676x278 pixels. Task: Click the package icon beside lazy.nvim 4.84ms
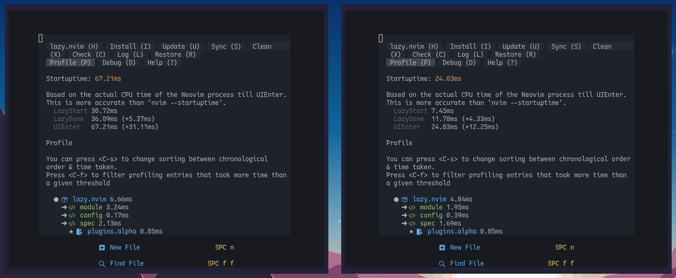pyautogui.click(x=404, y=199)
